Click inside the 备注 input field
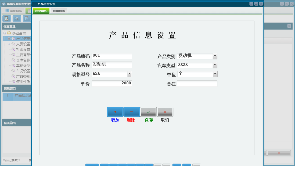The height and width of the screenshot is (176, 295). pos(197,84)
